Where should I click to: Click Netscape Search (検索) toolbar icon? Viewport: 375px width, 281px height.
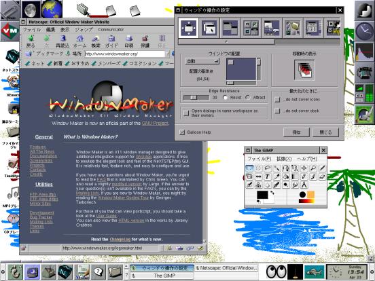tap(96, 41)
